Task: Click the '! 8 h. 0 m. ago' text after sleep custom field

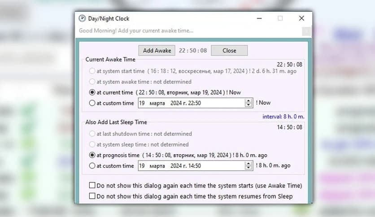Action: (x=273, y=165)
